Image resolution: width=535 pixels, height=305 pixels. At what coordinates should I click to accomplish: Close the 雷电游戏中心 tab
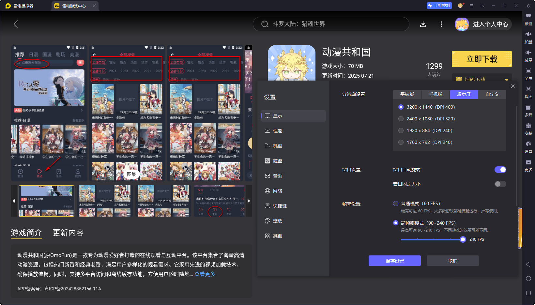[x=94, y=6]
